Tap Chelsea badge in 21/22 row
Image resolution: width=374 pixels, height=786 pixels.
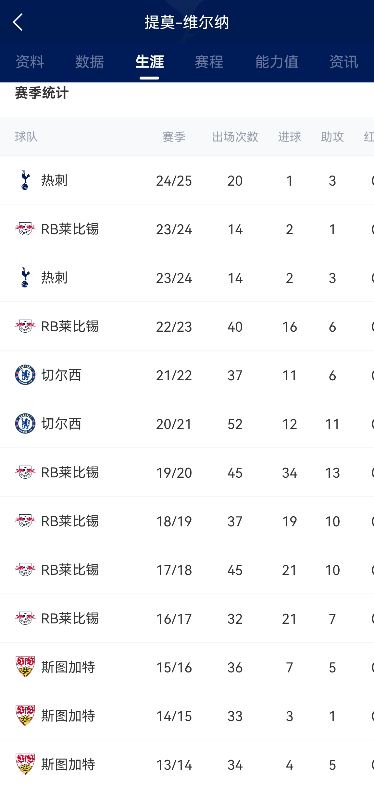click(x=25, y=375)
